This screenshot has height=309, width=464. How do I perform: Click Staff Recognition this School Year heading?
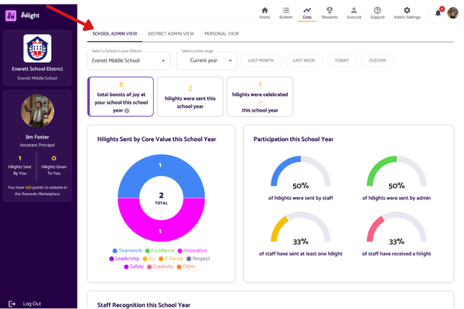pyautogui.click(x=144, y=305)
